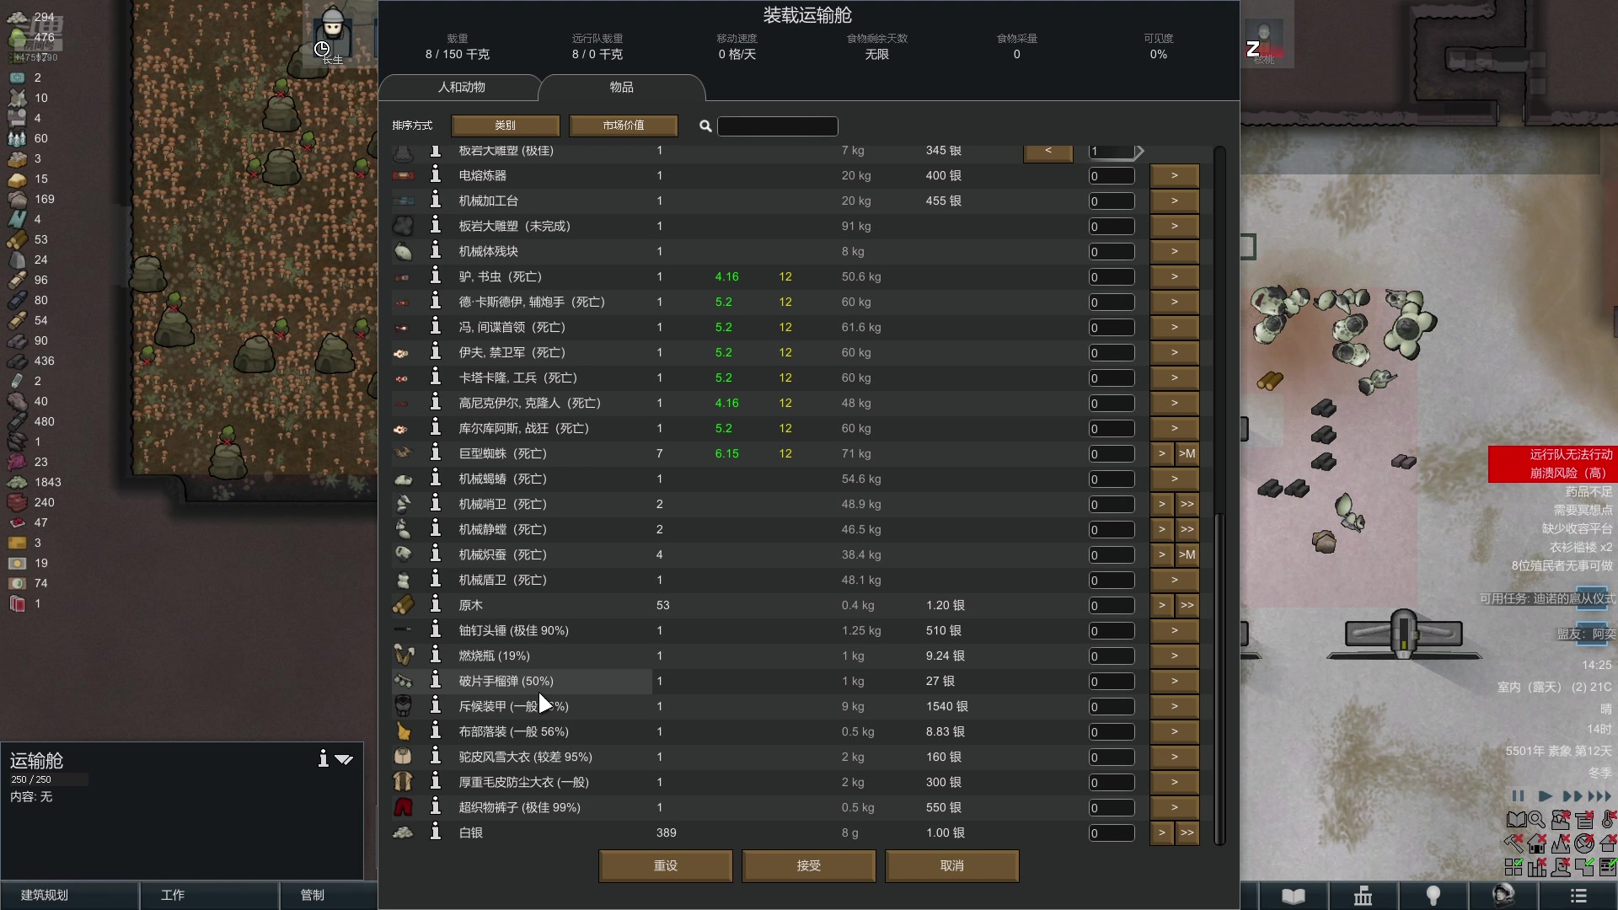Click 接受 accept button
Viewport: 1618px width, 910px height.
click(x=809, y=865)
